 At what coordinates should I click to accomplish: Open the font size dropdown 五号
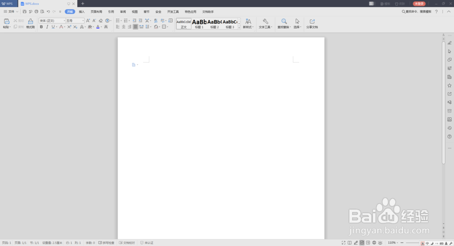click(83, 21)
